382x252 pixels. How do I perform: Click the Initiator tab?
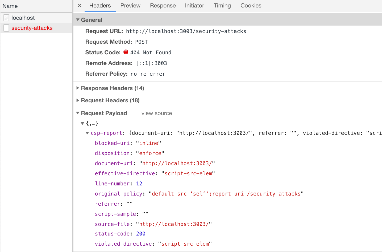(x=194, y=5)
